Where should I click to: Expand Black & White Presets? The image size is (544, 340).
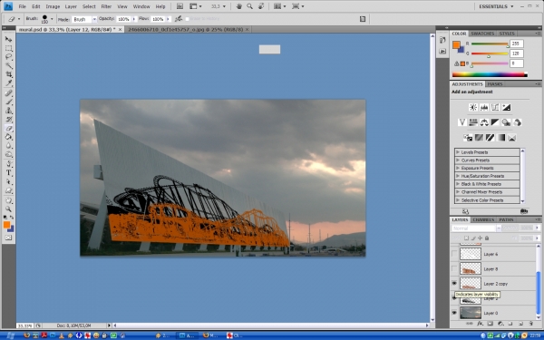point(458,184)
